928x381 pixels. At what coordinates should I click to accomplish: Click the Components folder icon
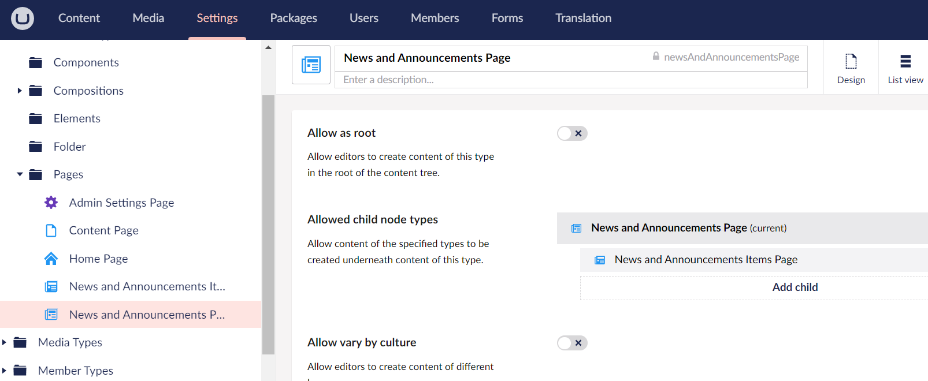pyautogui.click(x=36, y=62)
